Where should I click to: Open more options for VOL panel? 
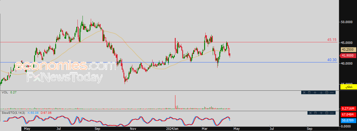pos(332,92)
